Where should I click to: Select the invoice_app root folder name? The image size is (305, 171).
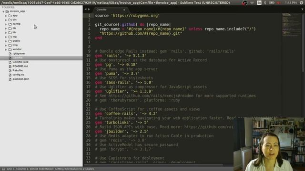(18, 11)
